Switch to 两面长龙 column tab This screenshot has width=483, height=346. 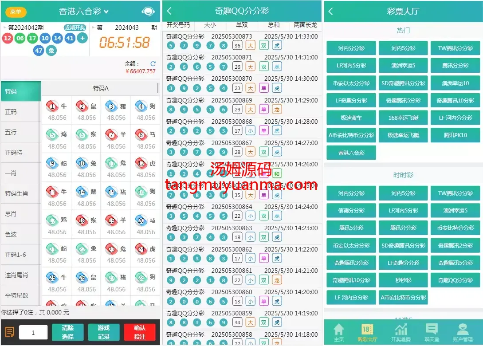(306, 25)
